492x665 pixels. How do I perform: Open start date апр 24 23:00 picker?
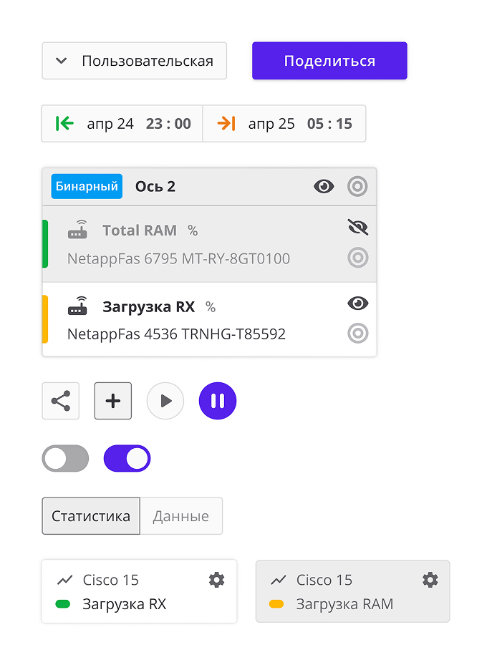[122, 123]
